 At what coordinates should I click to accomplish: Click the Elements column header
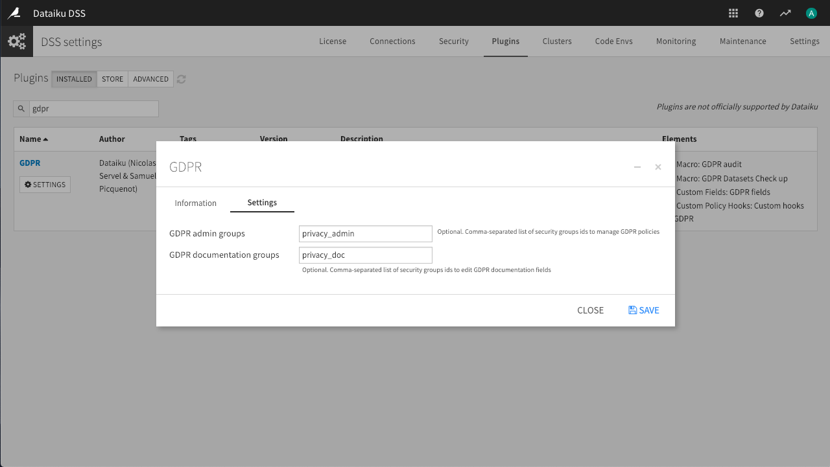(x=680, y=139)
